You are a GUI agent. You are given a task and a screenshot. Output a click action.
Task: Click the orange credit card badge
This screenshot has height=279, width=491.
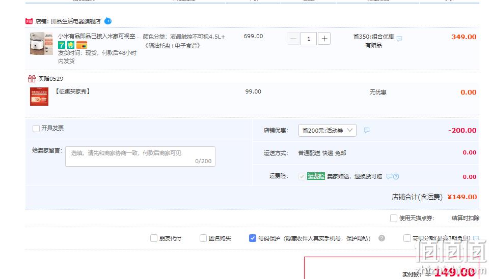coord(81,45)
